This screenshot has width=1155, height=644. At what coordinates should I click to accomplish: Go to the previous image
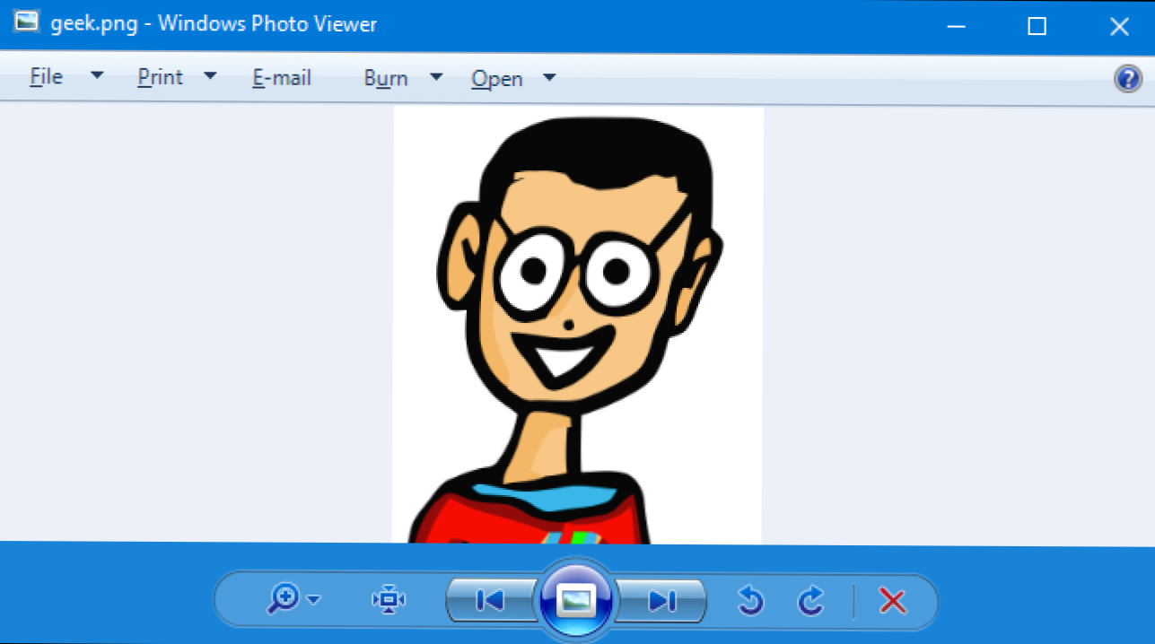490,600
